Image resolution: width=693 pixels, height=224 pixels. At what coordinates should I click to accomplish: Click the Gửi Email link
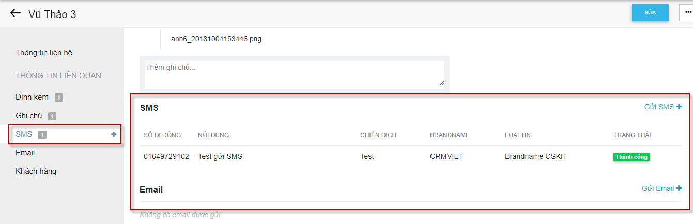658,188
